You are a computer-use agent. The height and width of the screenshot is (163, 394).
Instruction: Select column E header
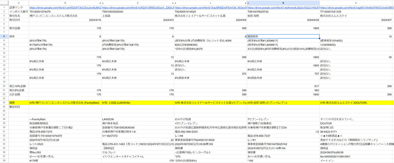point(138,2)
